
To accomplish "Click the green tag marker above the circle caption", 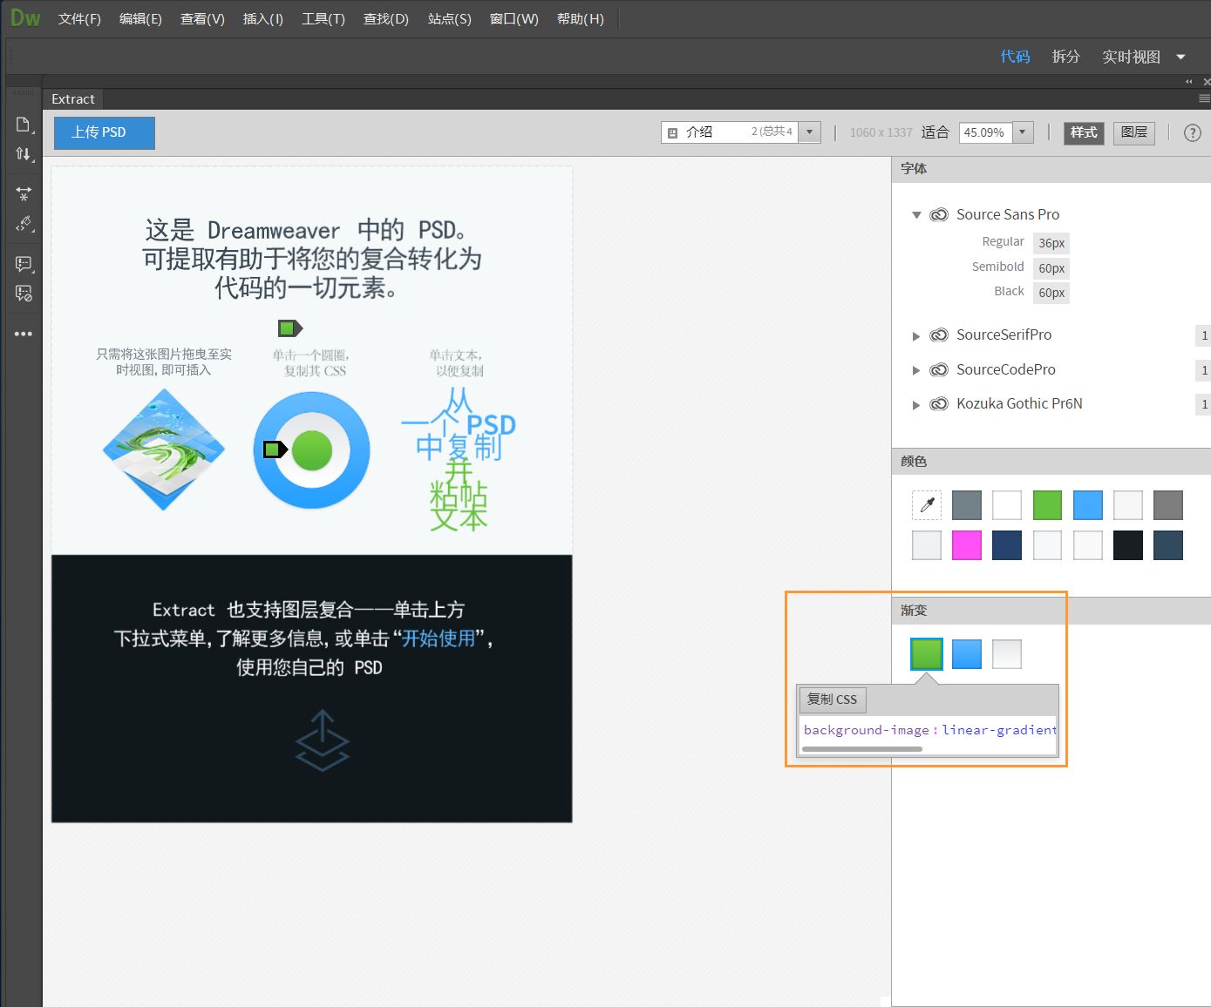I will coord(289,328).
